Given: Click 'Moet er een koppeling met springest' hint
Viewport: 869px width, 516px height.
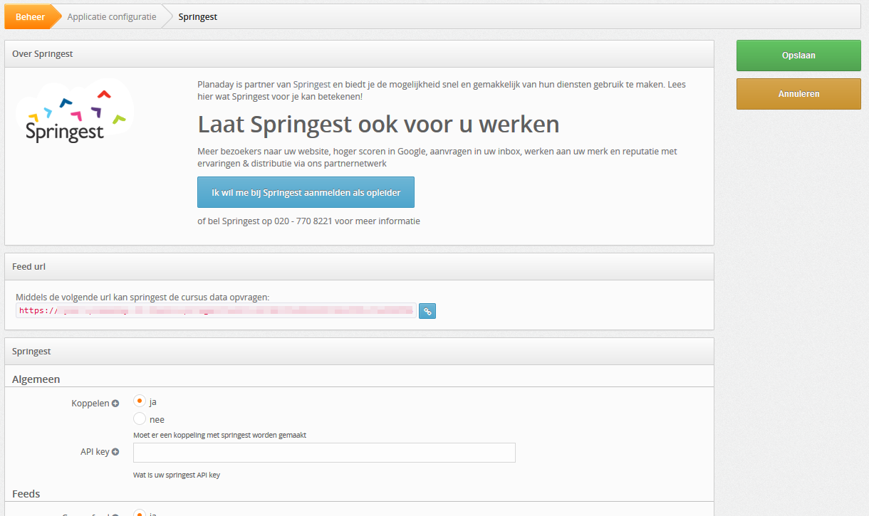Looking at the screenshot, I should point(220,435).
